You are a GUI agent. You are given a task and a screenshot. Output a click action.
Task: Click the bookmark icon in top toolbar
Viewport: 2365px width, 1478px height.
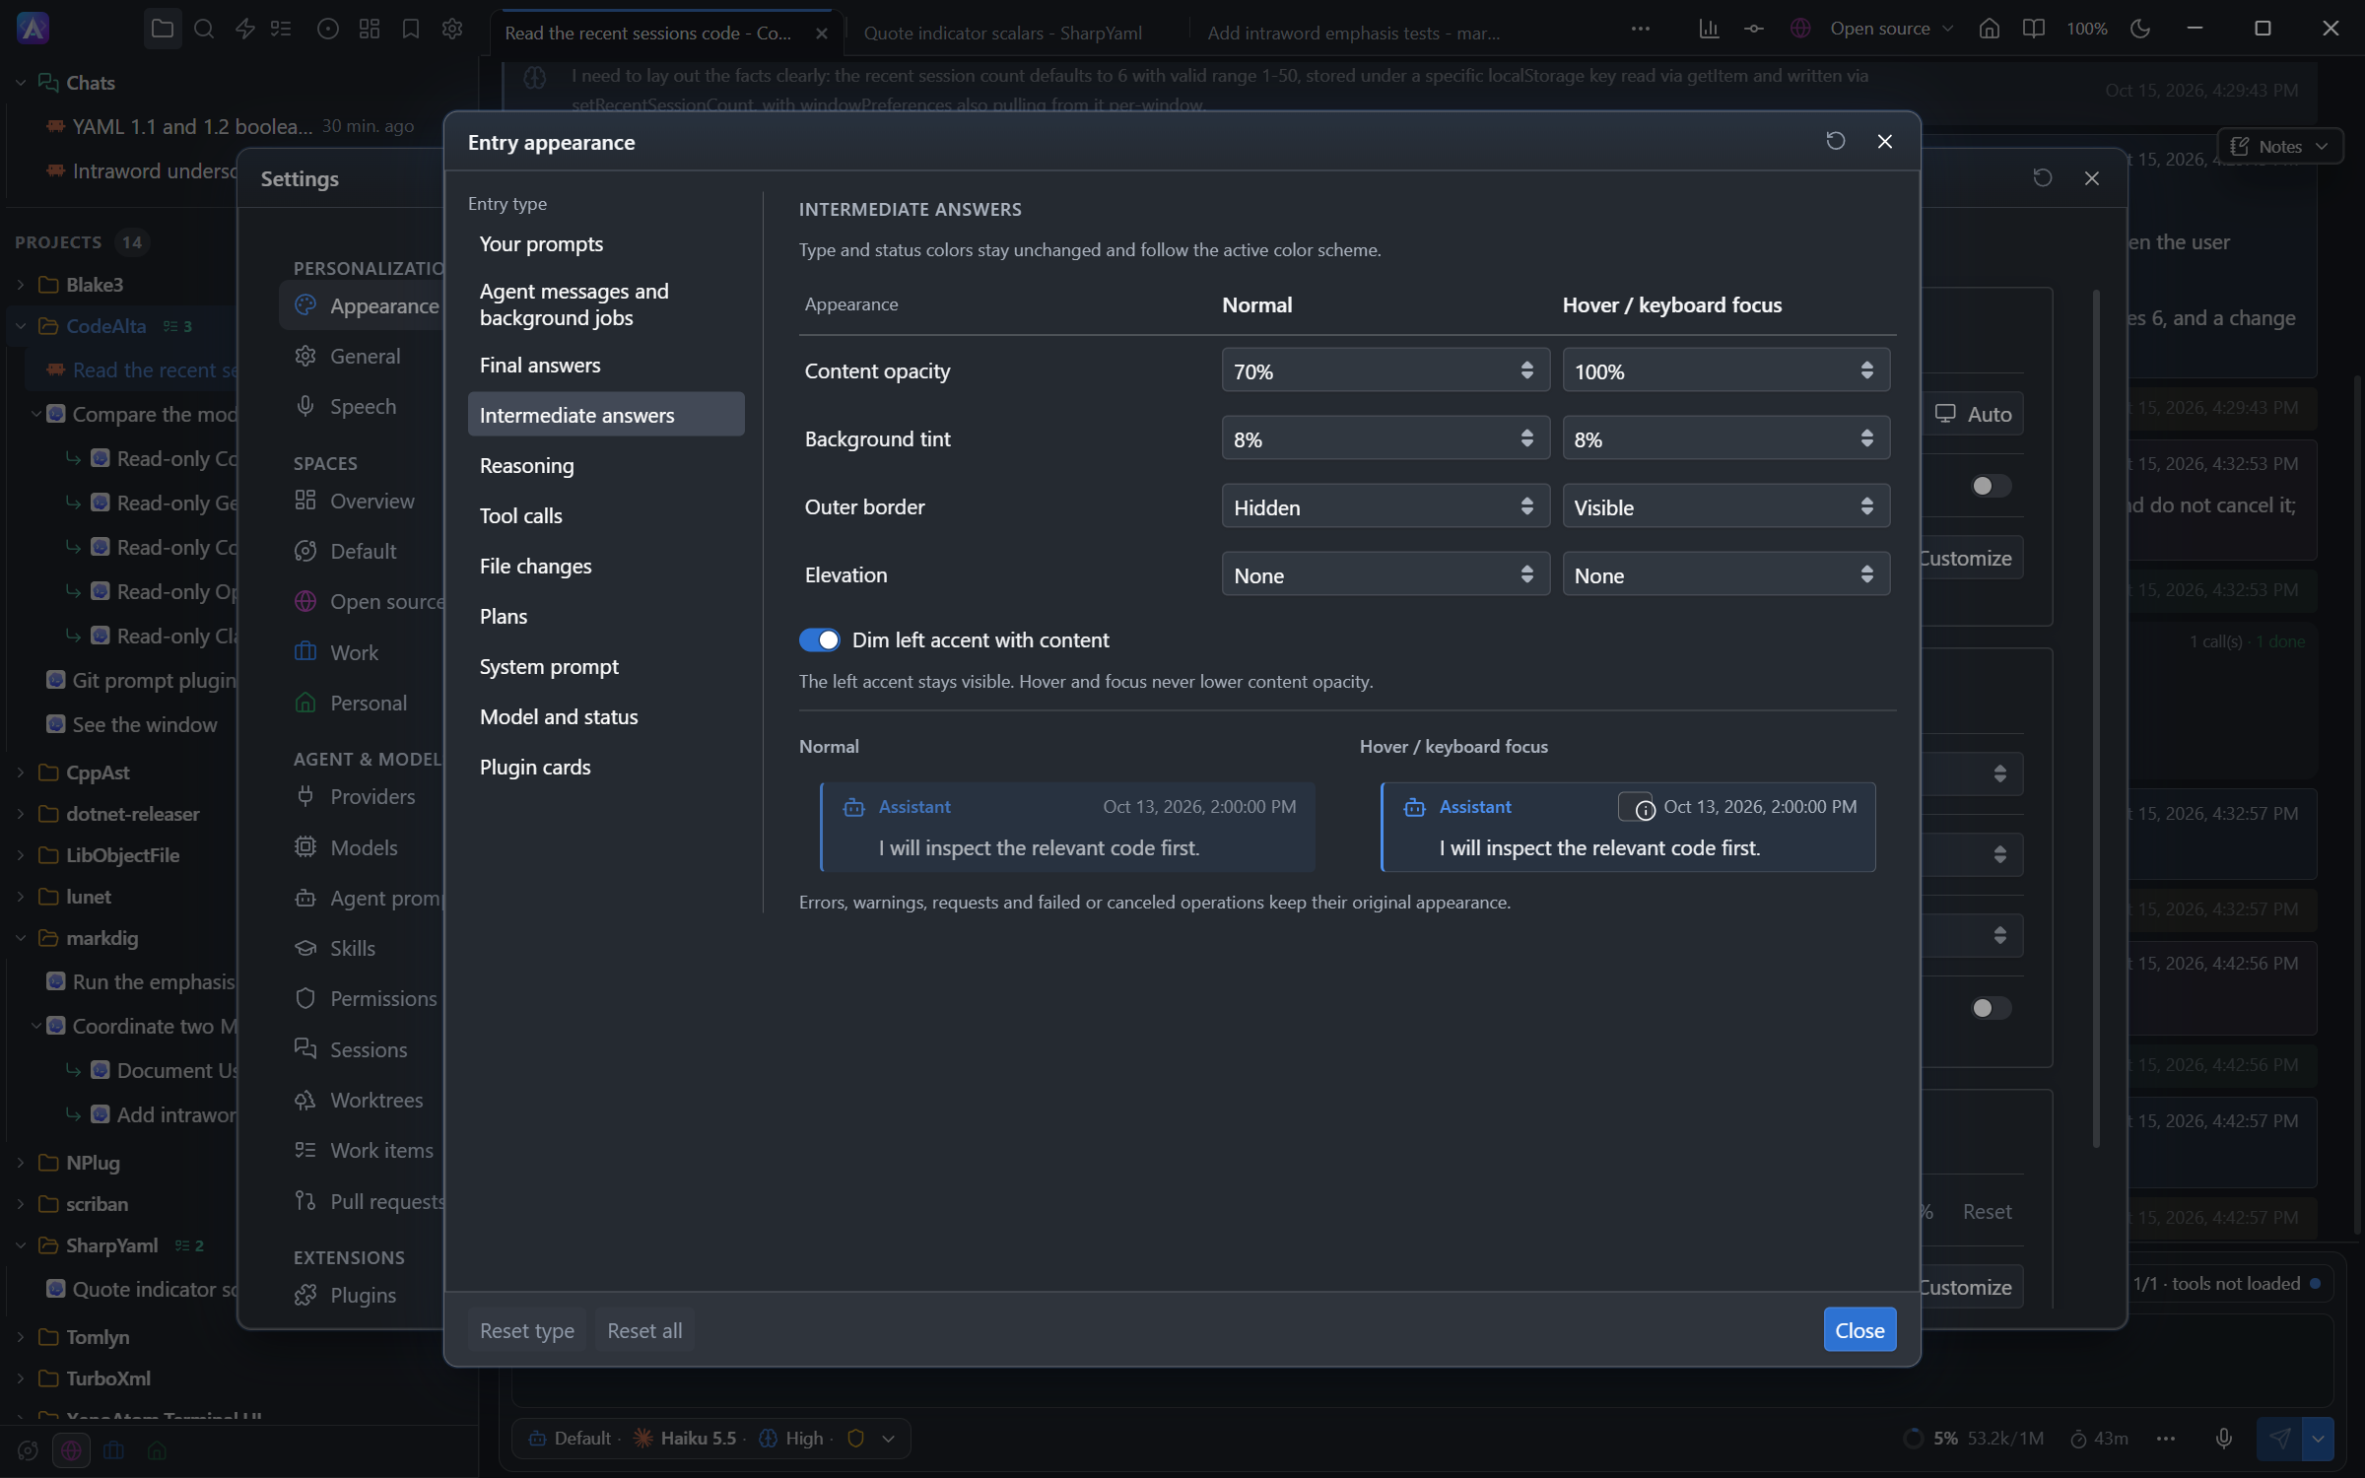coord(411,29)
